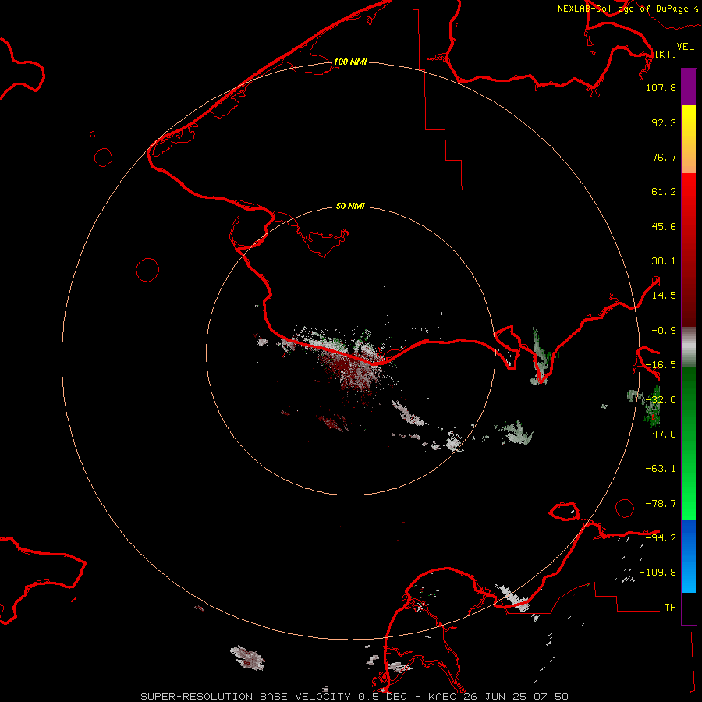The image size is (702, 702).
Task: Click the VEL legend title
Action: (x=685, y=47)
